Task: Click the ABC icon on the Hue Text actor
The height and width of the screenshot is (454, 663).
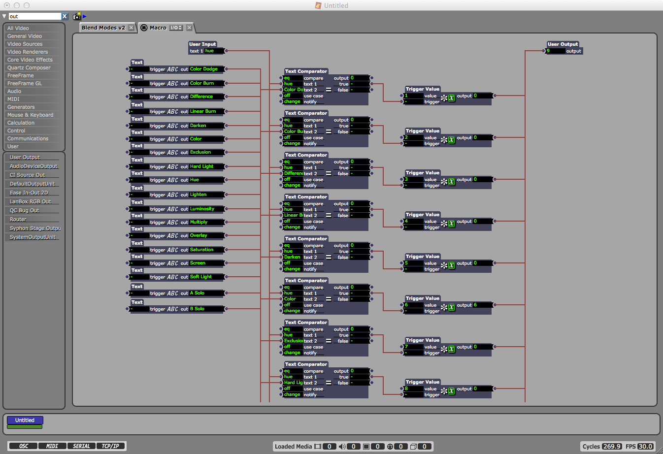Action: 172,180
